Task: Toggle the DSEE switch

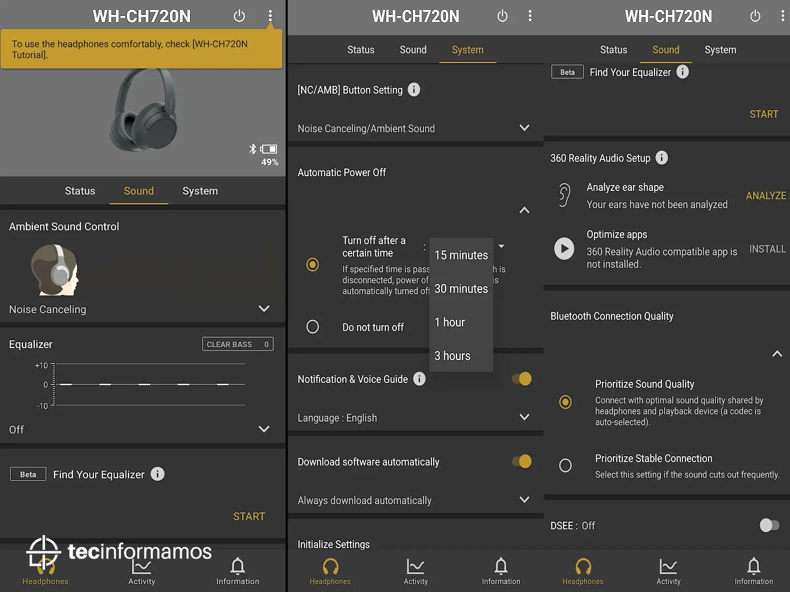Action: (769, 525)
